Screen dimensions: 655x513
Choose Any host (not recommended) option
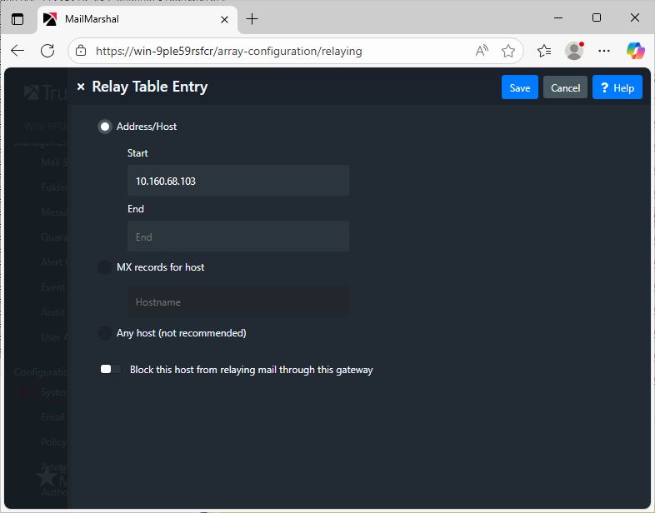pos(105,333)
